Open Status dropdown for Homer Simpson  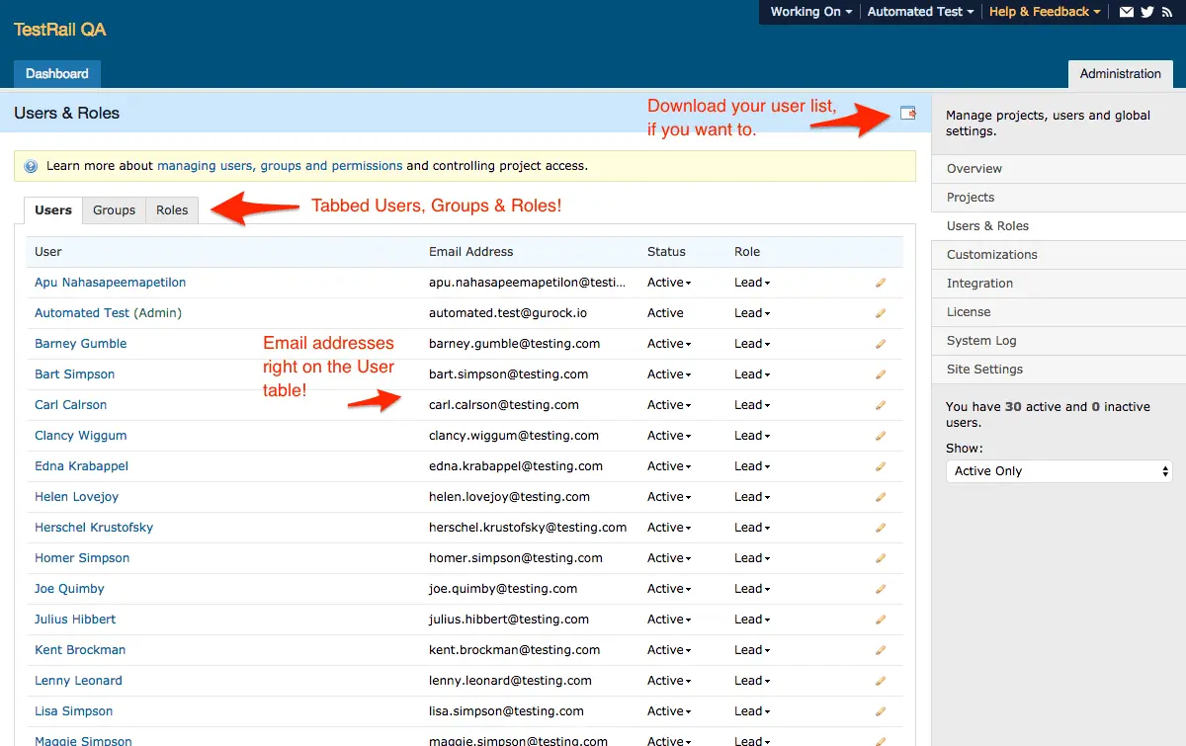coord(669,558)
